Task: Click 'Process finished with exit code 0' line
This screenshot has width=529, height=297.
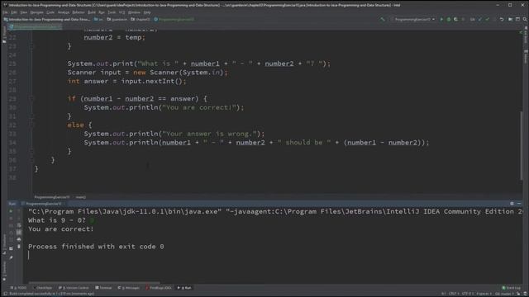Action: click(96, 247)
